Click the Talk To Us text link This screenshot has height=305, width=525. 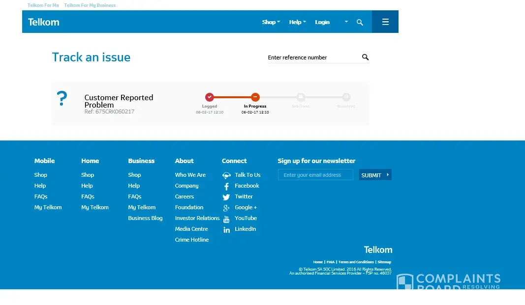pos(247,175)
